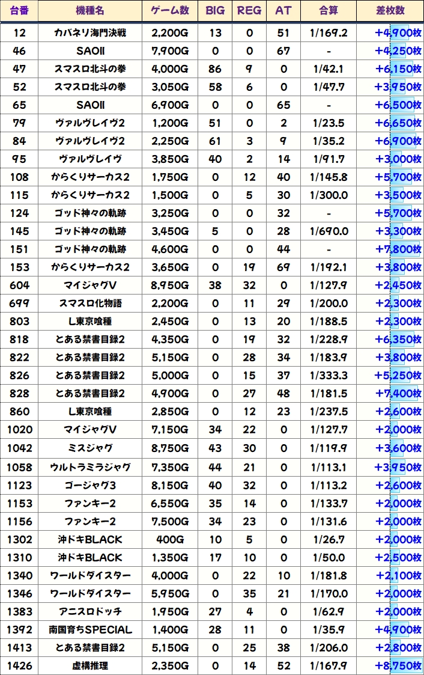
Task: Select machine name ウルトラミラジャグ
Action: [90, 468]
